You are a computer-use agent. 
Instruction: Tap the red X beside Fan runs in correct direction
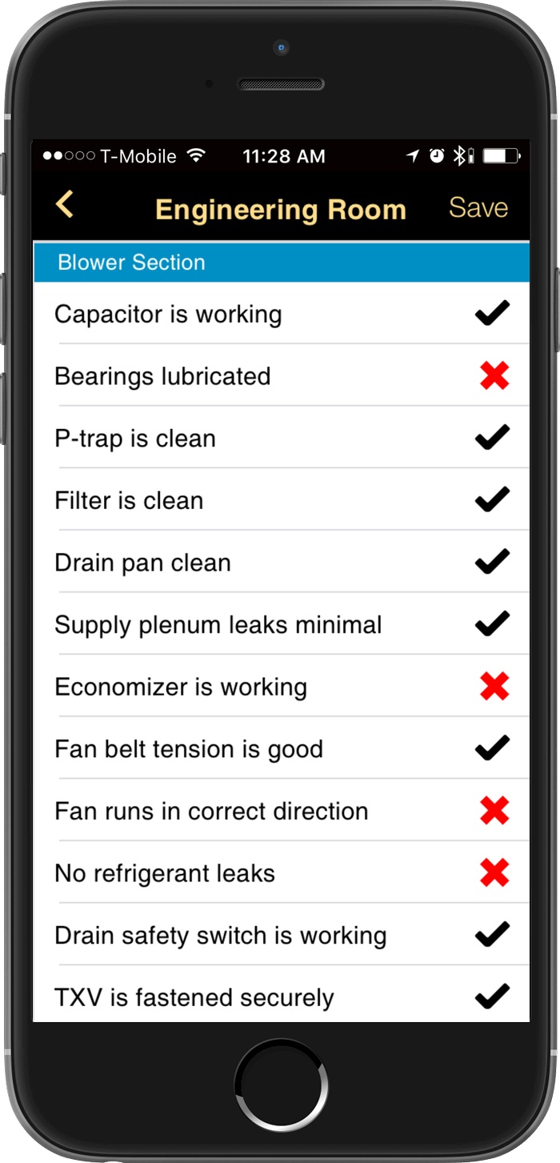point(494,811)
